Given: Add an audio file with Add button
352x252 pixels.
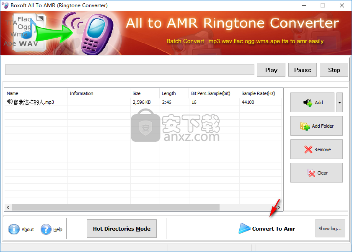Looking at the screenshot, I should (312, 103).
